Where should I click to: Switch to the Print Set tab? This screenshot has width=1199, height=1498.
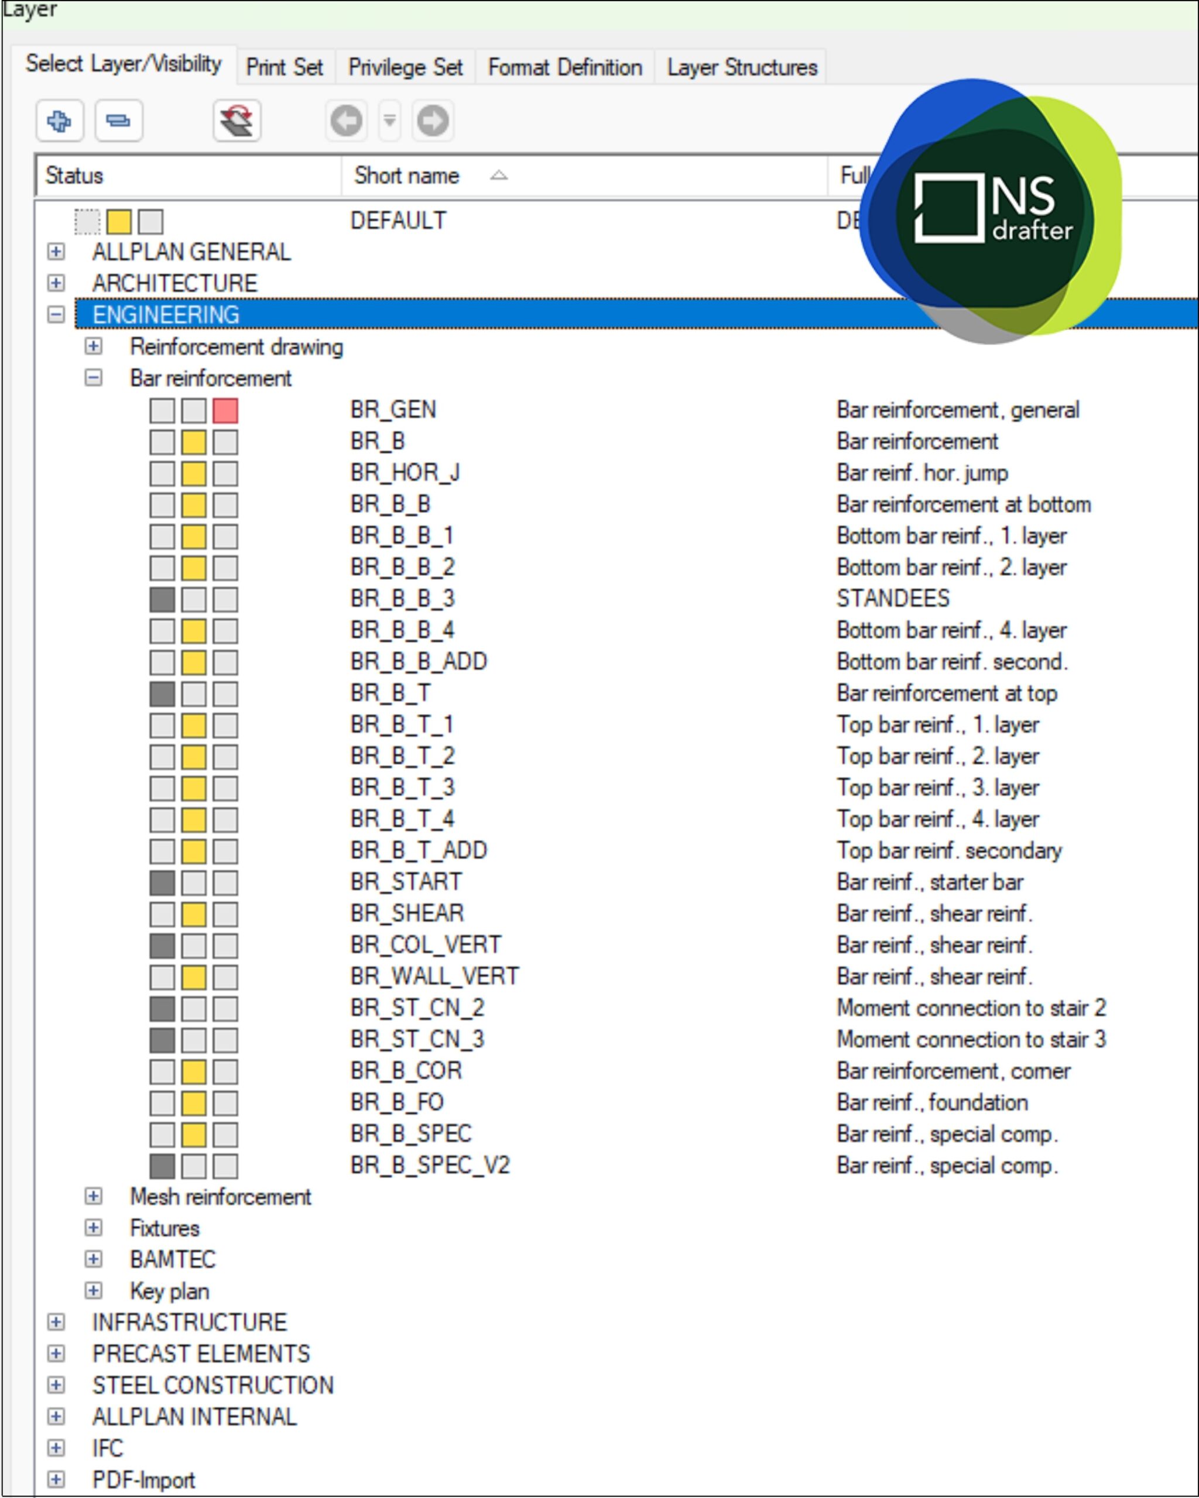[x=285, y=67]
